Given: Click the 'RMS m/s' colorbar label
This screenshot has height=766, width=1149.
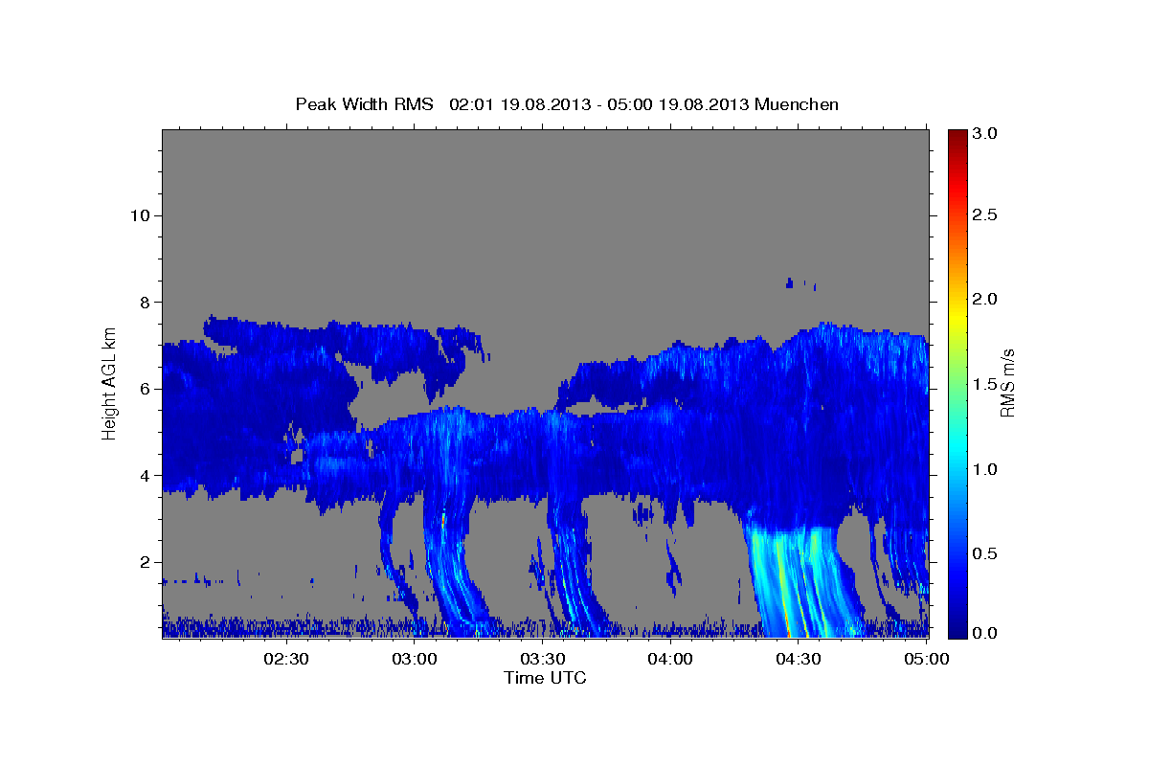Looking at the screenshot, I should coord(1007,385).
